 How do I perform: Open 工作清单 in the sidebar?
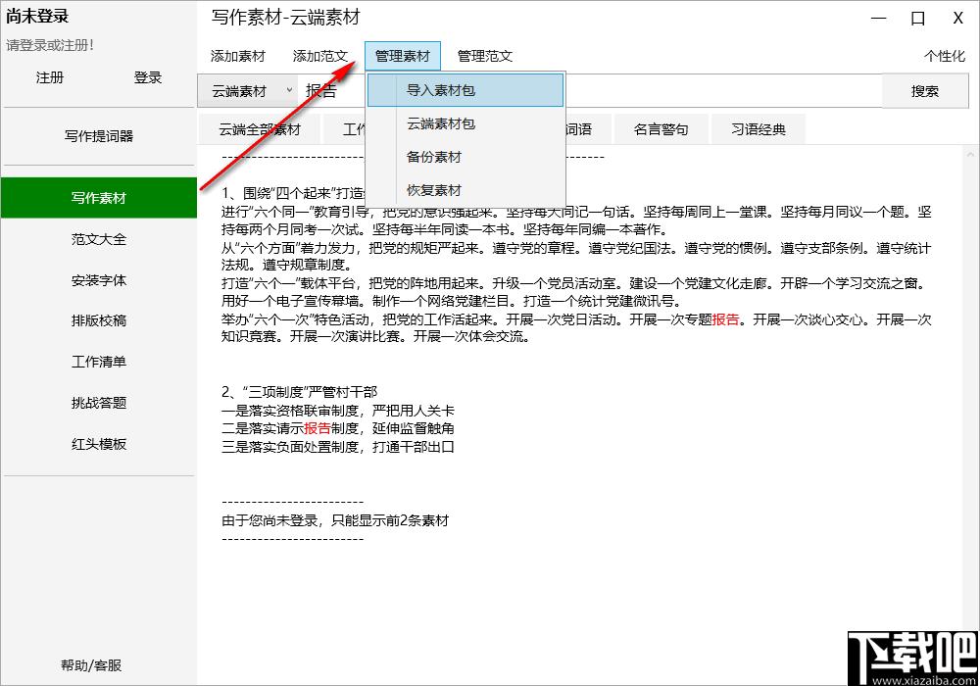click(x=99, y=362)
